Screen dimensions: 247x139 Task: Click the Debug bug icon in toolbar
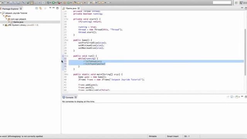coord(48,3)
